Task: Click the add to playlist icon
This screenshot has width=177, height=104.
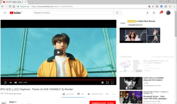Action: (x=107, y=94)
